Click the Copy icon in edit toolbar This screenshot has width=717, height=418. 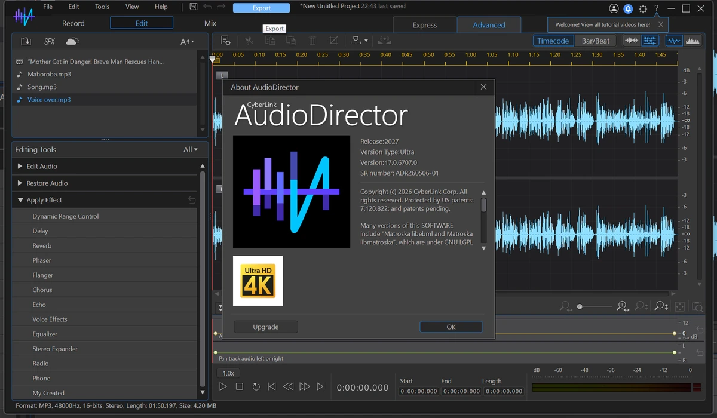pyautogui.click(x=270, y=41)
